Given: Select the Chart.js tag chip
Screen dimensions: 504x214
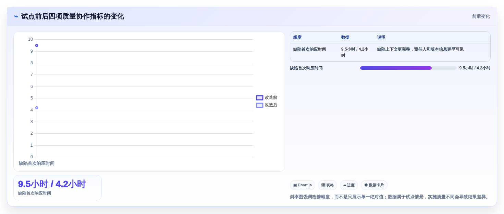Looking at the screenshot, I should coord(302,185).
